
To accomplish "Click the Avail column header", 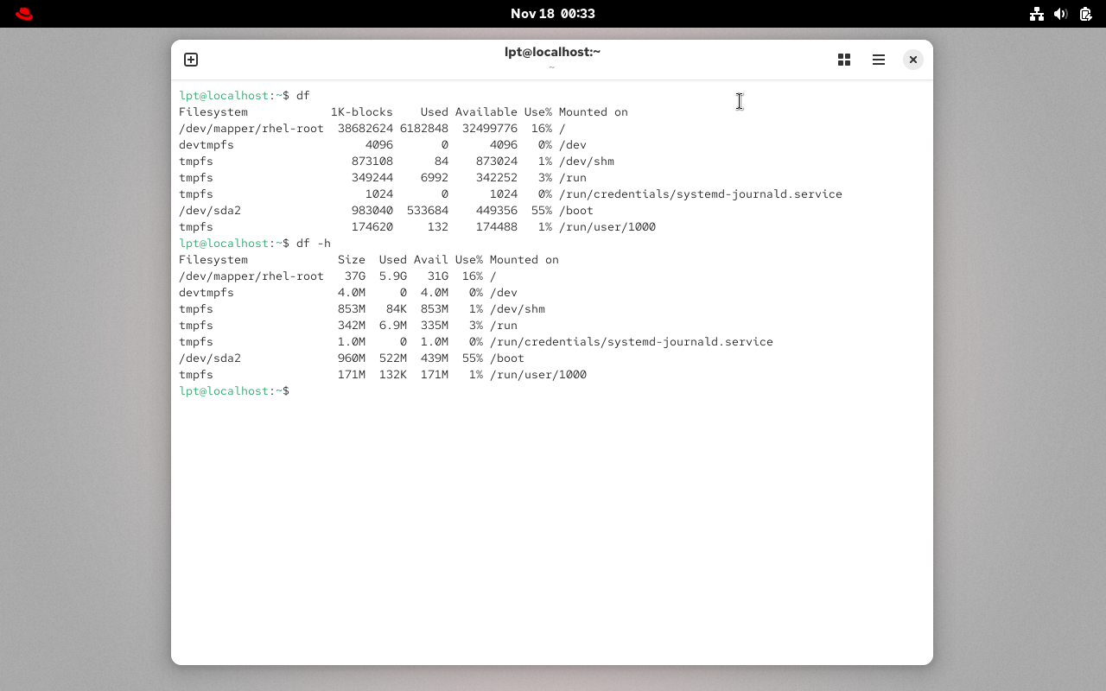I will coord(430,260).
